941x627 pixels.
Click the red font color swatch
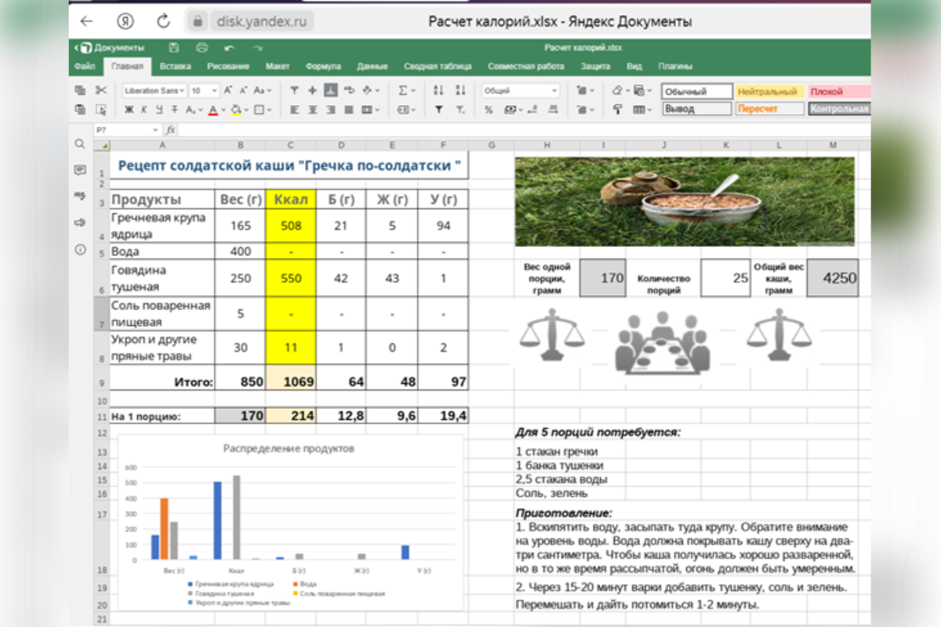(x=213, y=110)
